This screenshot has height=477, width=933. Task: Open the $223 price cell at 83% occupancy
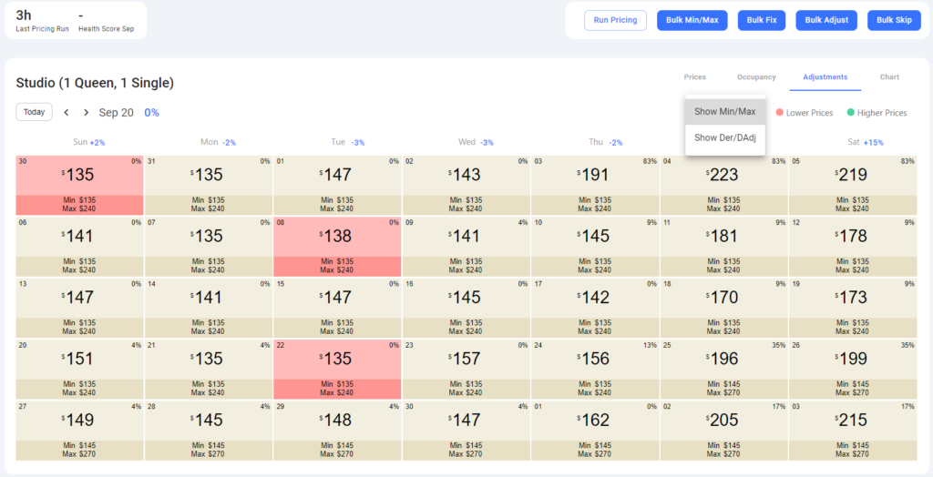click(x=724, y=185)
